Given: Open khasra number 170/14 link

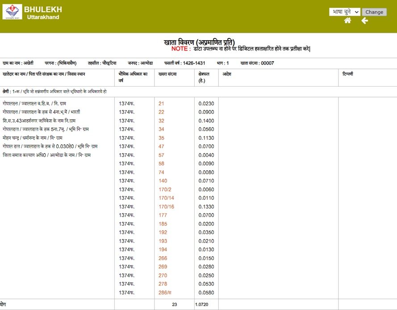Looking at the screenshot, I should [x=166, y=198].
